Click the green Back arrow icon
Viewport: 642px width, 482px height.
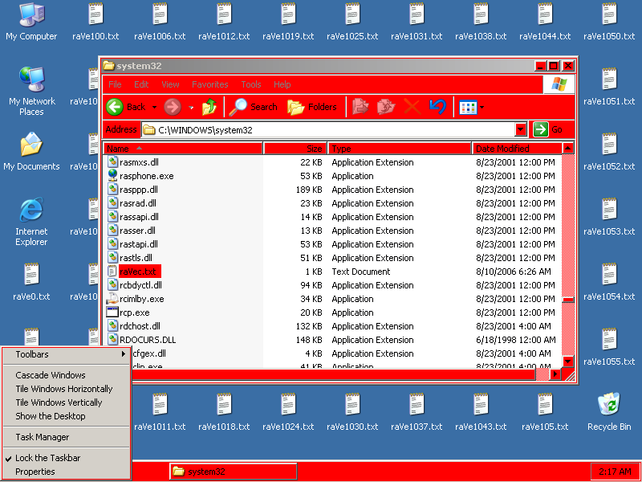[x=115, y=107]
